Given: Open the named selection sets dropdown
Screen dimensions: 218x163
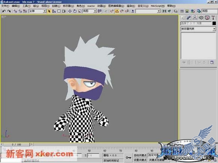Looking at the screenshot, I should tap(148, 11).
